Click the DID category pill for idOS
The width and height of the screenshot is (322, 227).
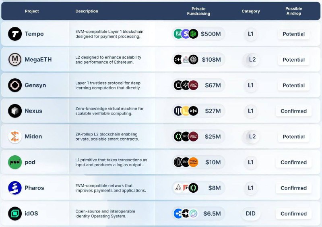click(x=250, y=214)
